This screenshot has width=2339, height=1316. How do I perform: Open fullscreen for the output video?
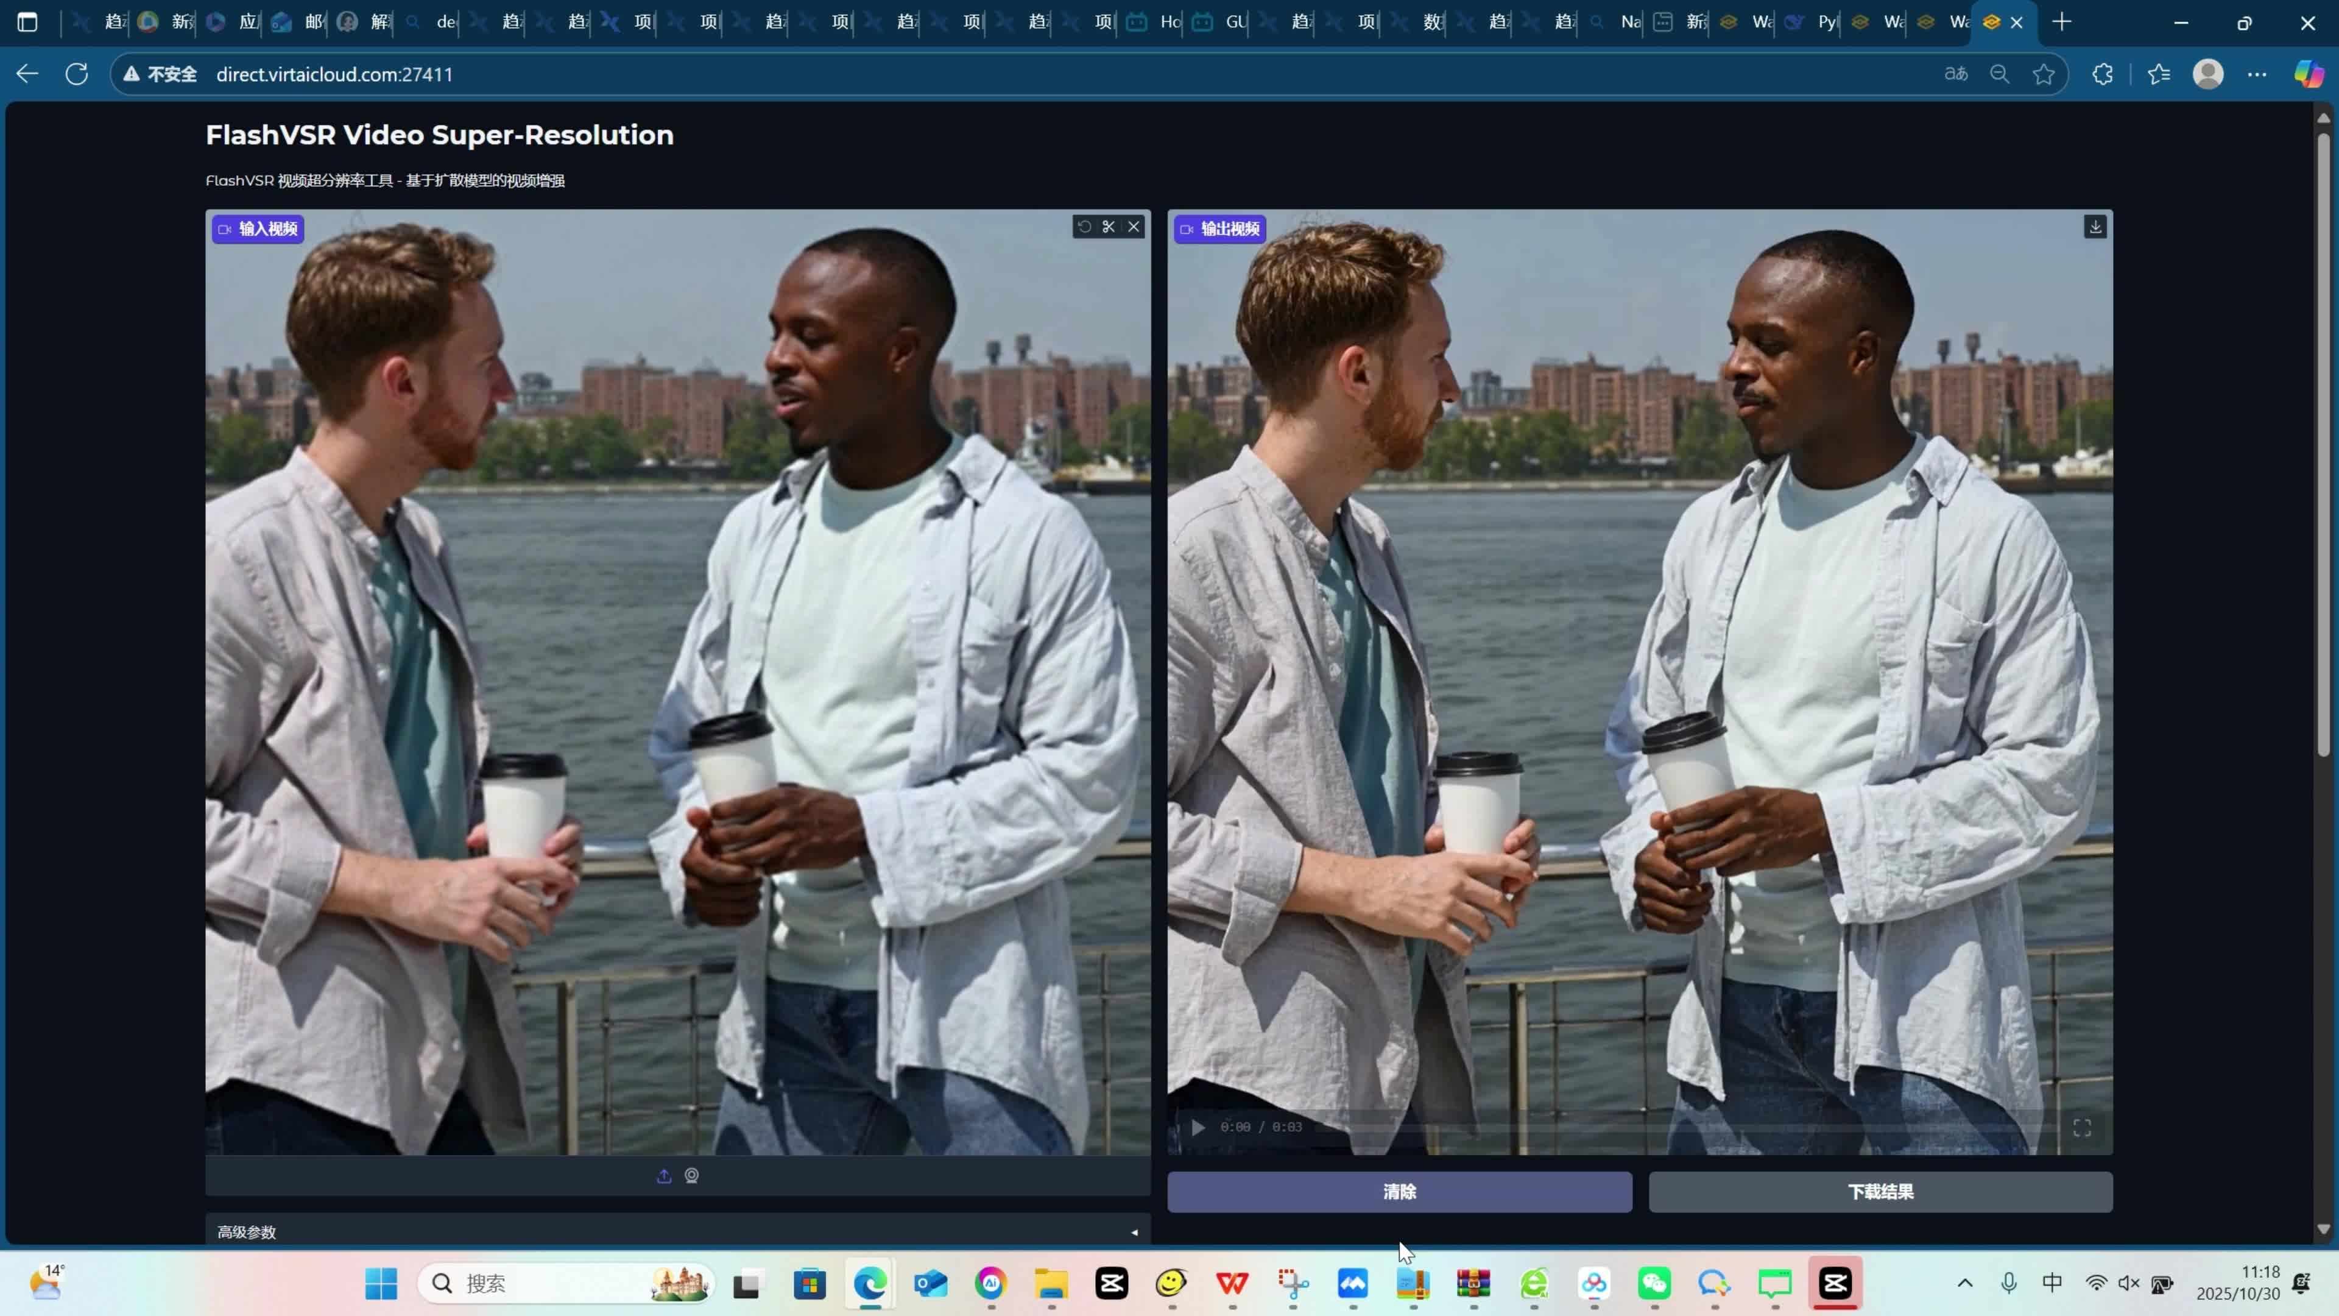point(2082,1128)
